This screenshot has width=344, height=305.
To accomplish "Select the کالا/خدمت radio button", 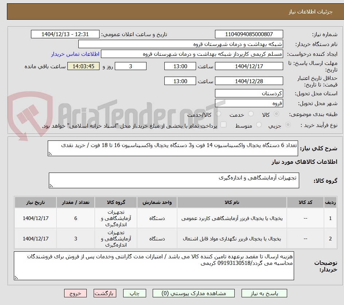I will pos(218,114).
